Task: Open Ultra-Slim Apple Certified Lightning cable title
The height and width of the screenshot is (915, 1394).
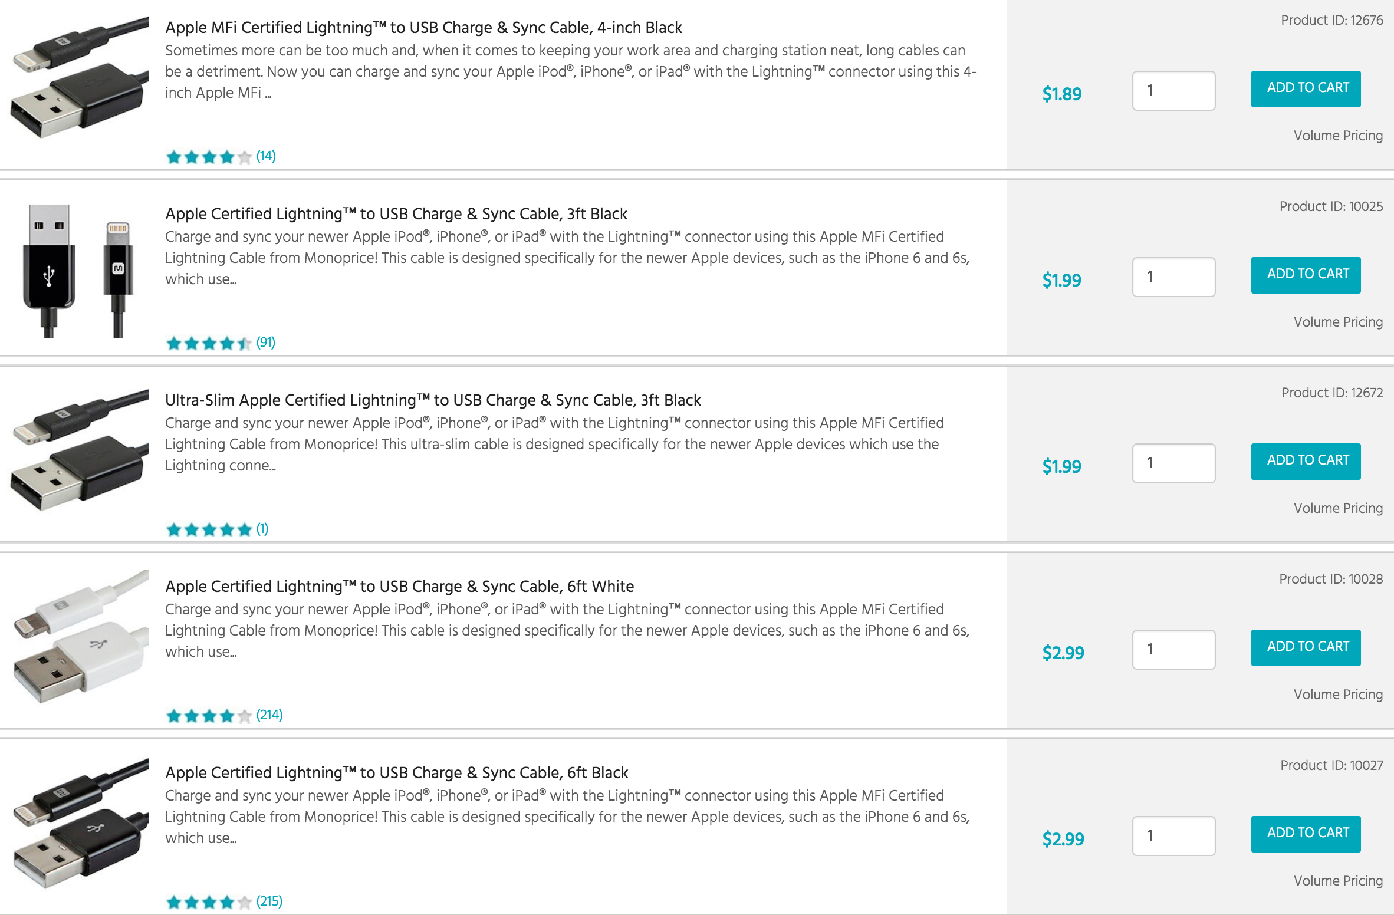Action: click(433, 400)
